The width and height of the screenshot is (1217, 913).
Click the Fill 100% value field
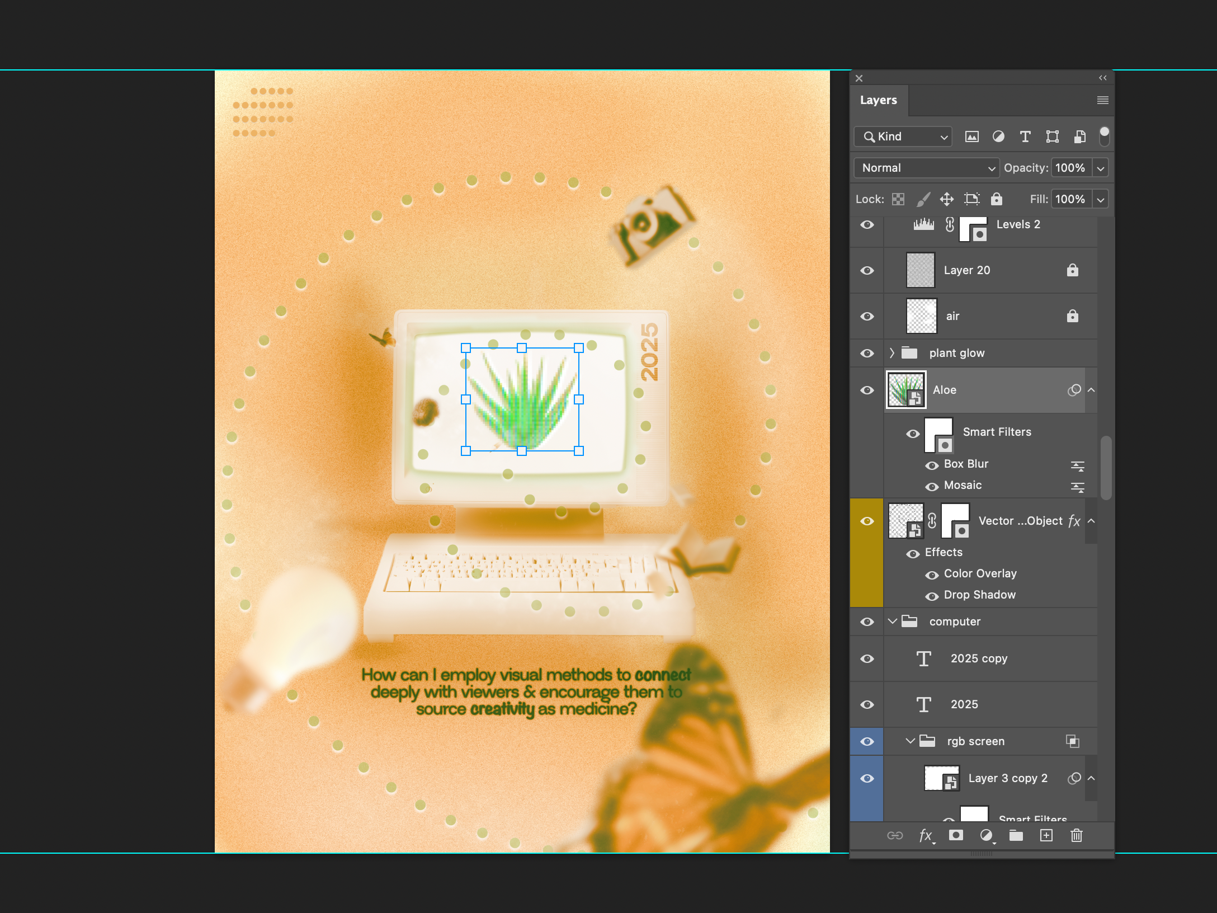[x=1070, y=199]
